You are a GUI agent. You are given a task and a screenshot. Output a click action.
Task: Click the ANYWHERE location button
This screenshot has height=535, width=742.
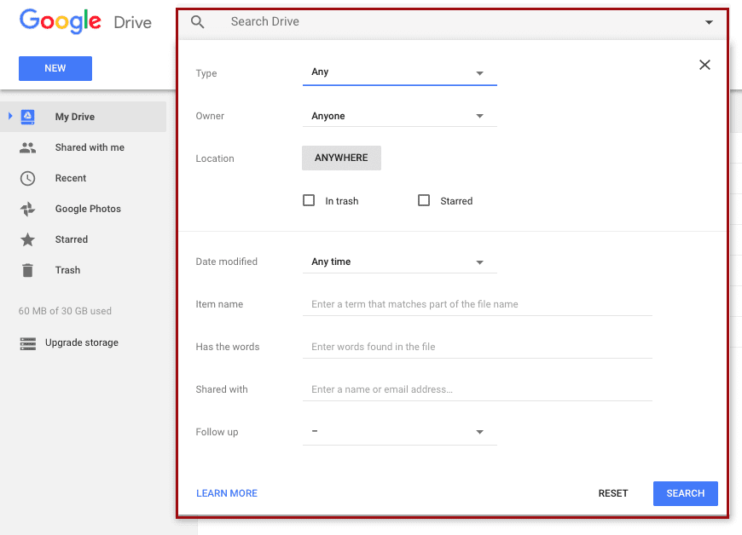341,158
